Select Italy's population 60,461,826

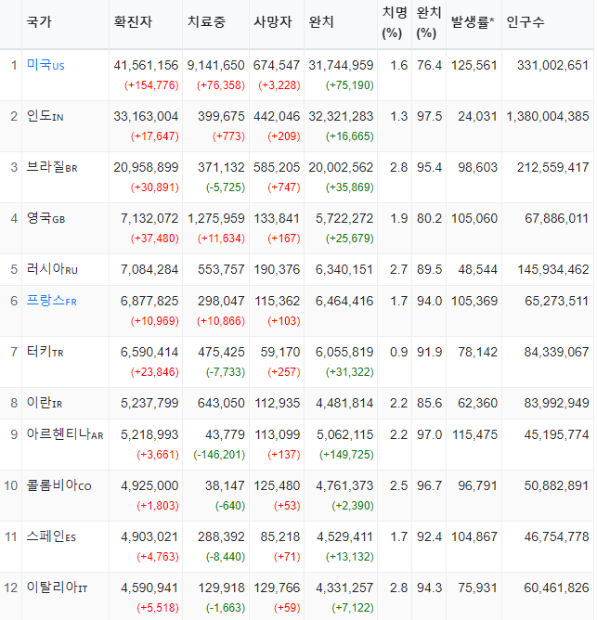[x=557, y=588]
